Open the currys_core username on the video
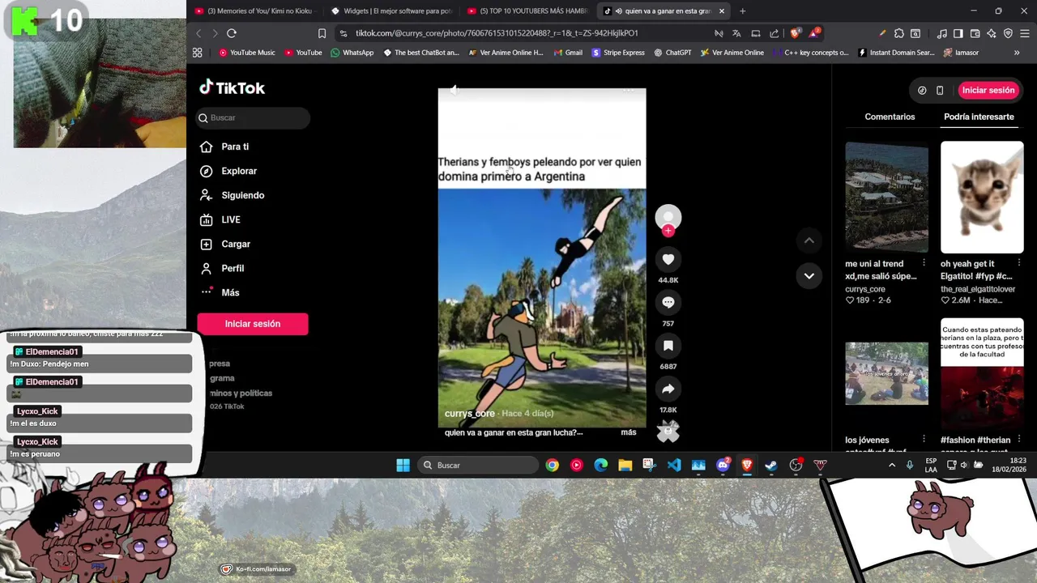Image resolution: width=1037 pixels, height=583 pixels. pos(470,414)
